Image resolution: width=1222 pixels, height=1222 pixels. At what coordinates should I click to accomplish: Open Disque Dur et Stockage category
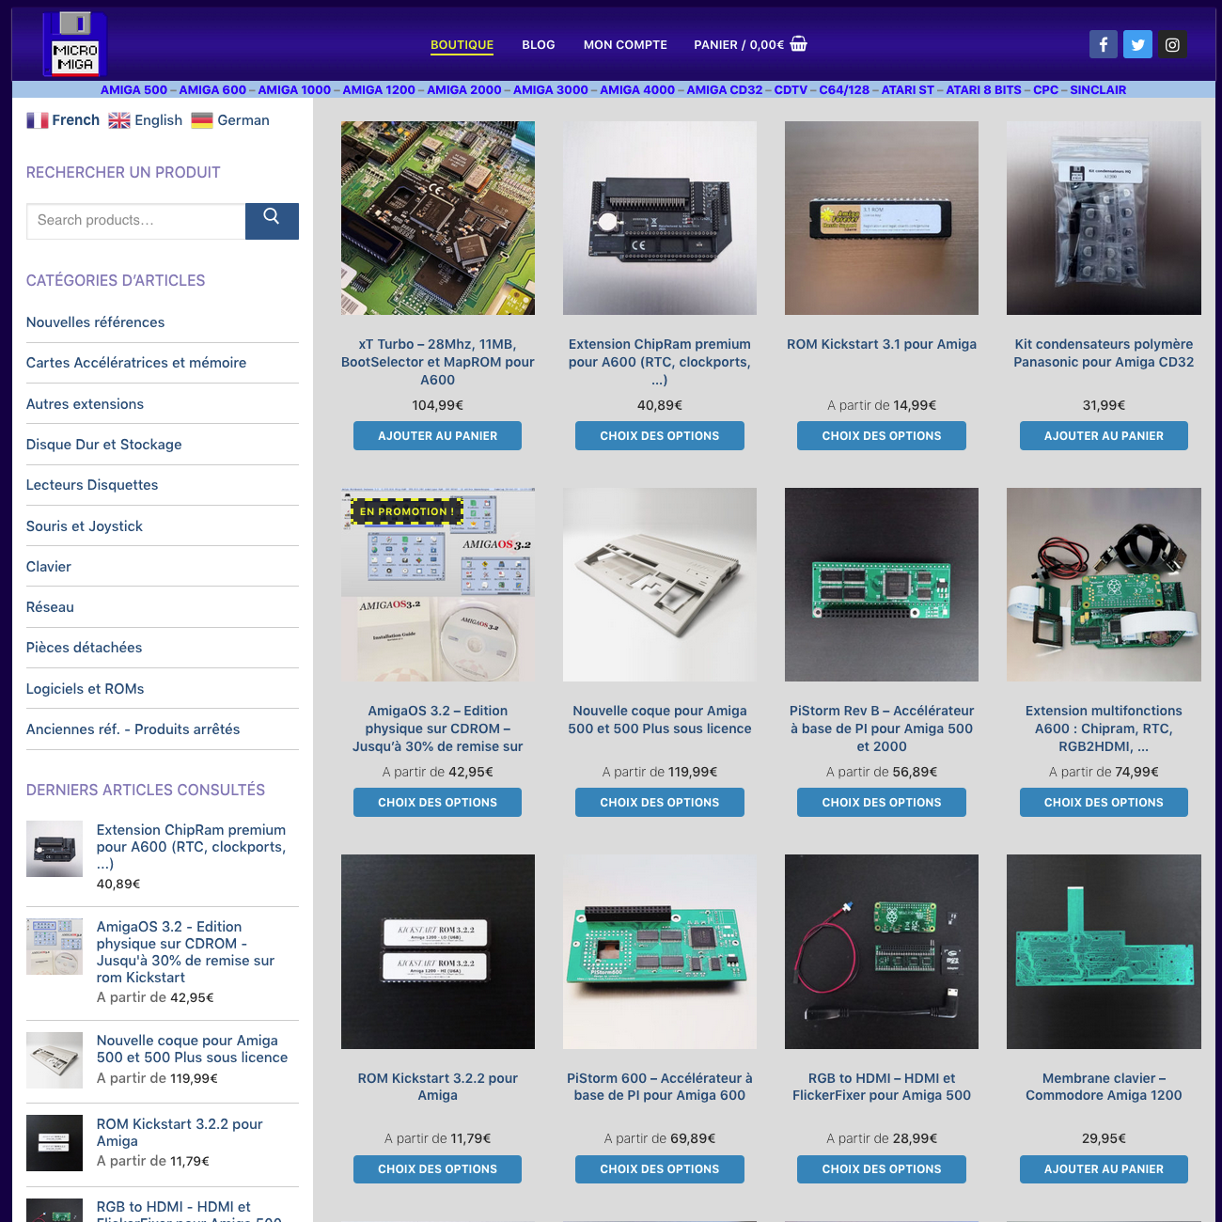(x=103, y=445)
